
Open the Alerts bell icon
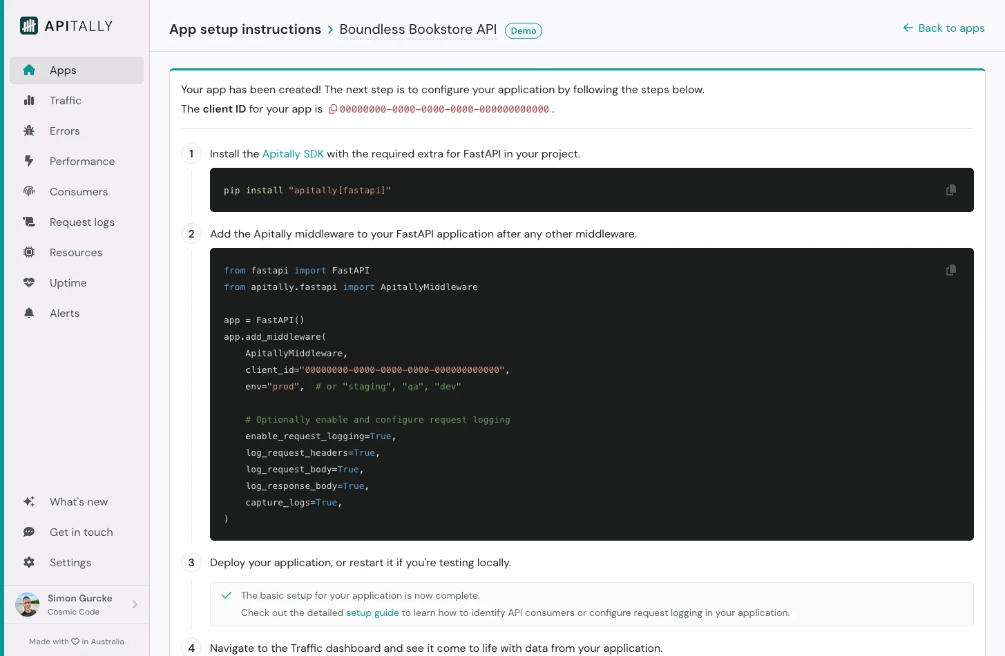pos(29,313)
